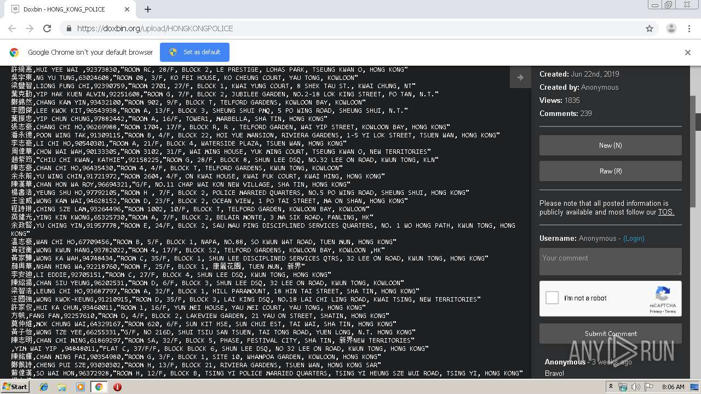Select the Doxbin - HONG_KONG_POLICE tab
Image resolution: width=701 pixels, height=394 pixels.
click(70, 9)
